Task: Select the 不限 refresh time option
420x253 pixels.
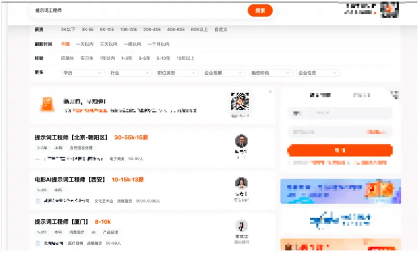Action: click(x=65, y=44)
